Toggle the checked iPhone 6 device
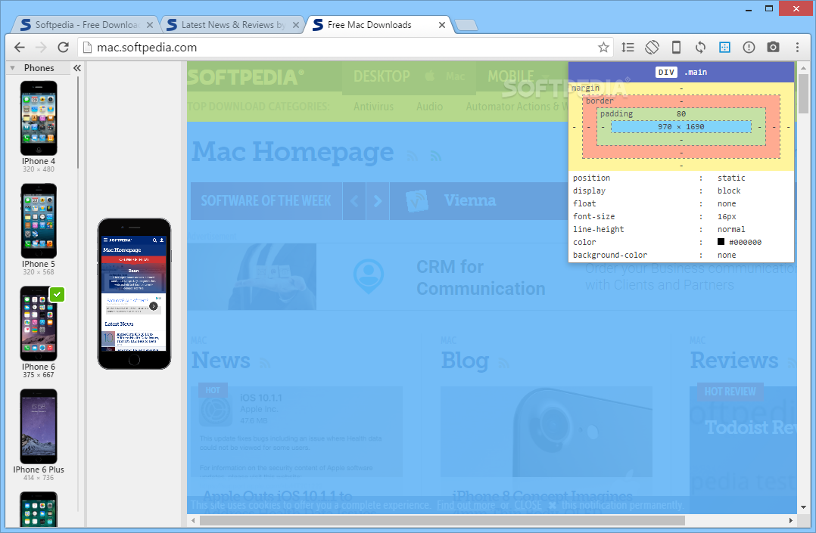This screenshot has height=533, width=816. pos(39,332)
